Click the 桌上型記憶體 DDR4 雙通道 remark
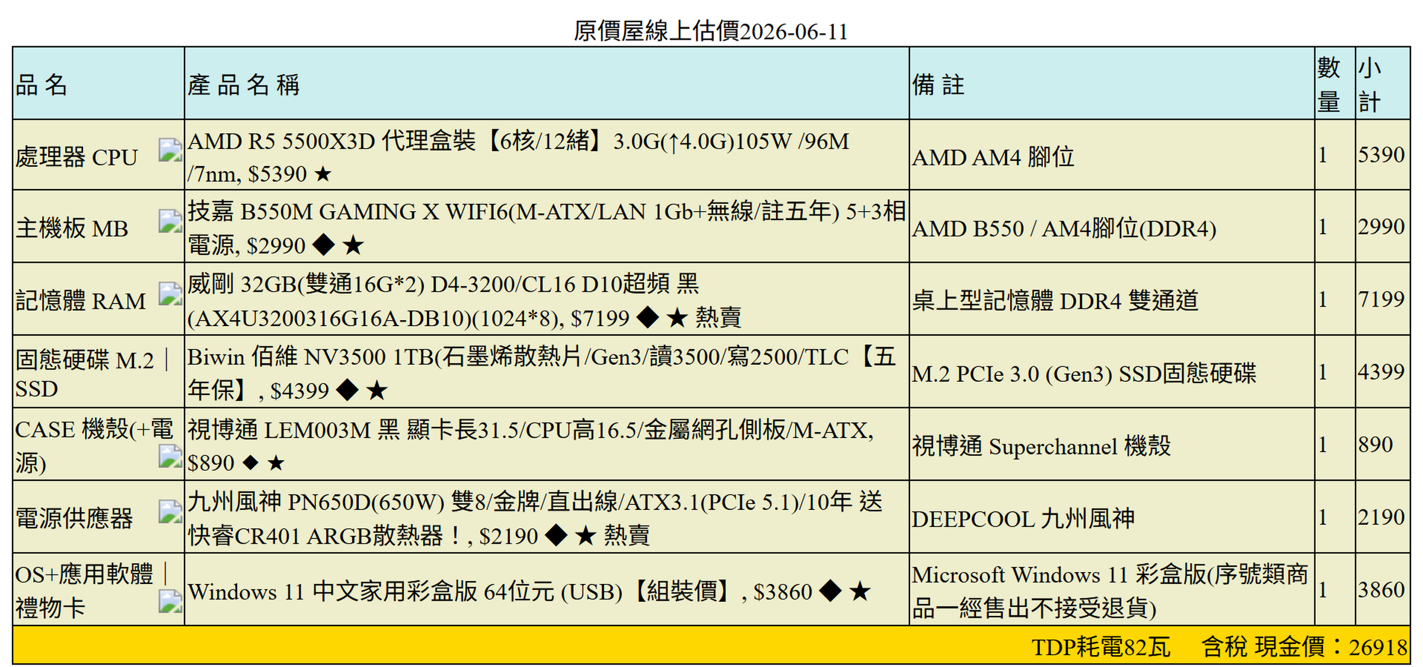 click(x=1055, y=301)
